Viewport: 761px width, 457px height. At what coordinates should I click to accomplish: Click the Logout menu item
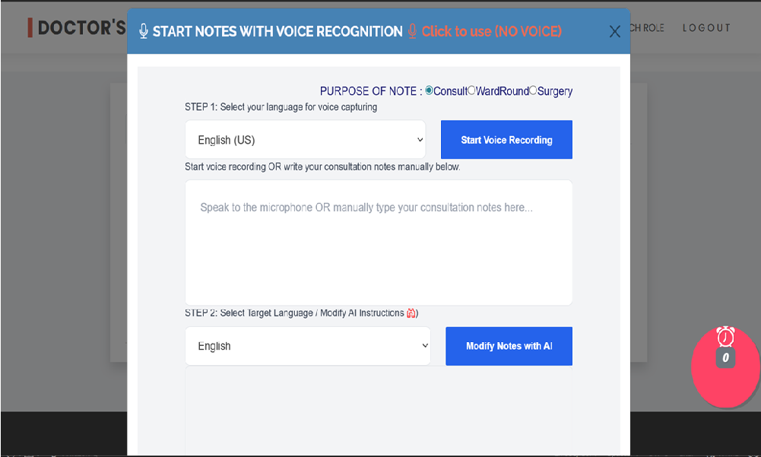pyautogui.click(x=706, y=28)
